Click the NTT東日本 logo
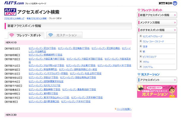181x119 pixels. (x=168, y=3)
